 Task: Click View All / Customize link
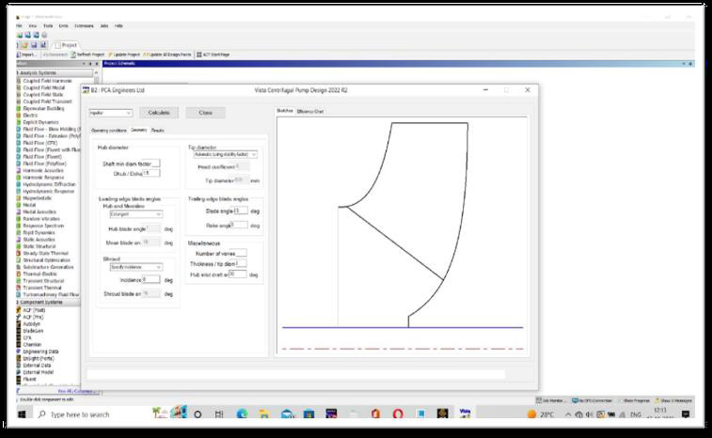coord(75,391)
